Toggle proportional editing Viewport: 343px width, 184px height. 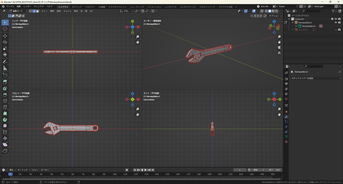153,11
